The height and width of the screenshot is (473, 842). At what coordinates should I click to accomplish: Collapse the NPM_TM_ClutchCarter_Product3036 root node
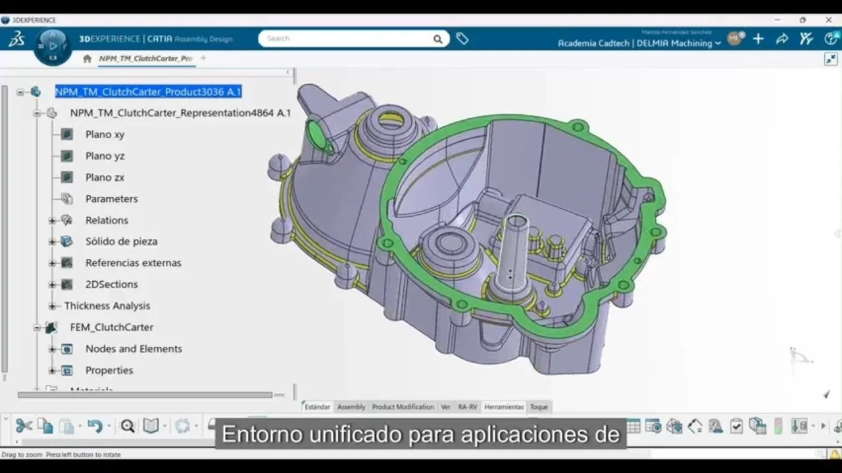pos(20,92)
